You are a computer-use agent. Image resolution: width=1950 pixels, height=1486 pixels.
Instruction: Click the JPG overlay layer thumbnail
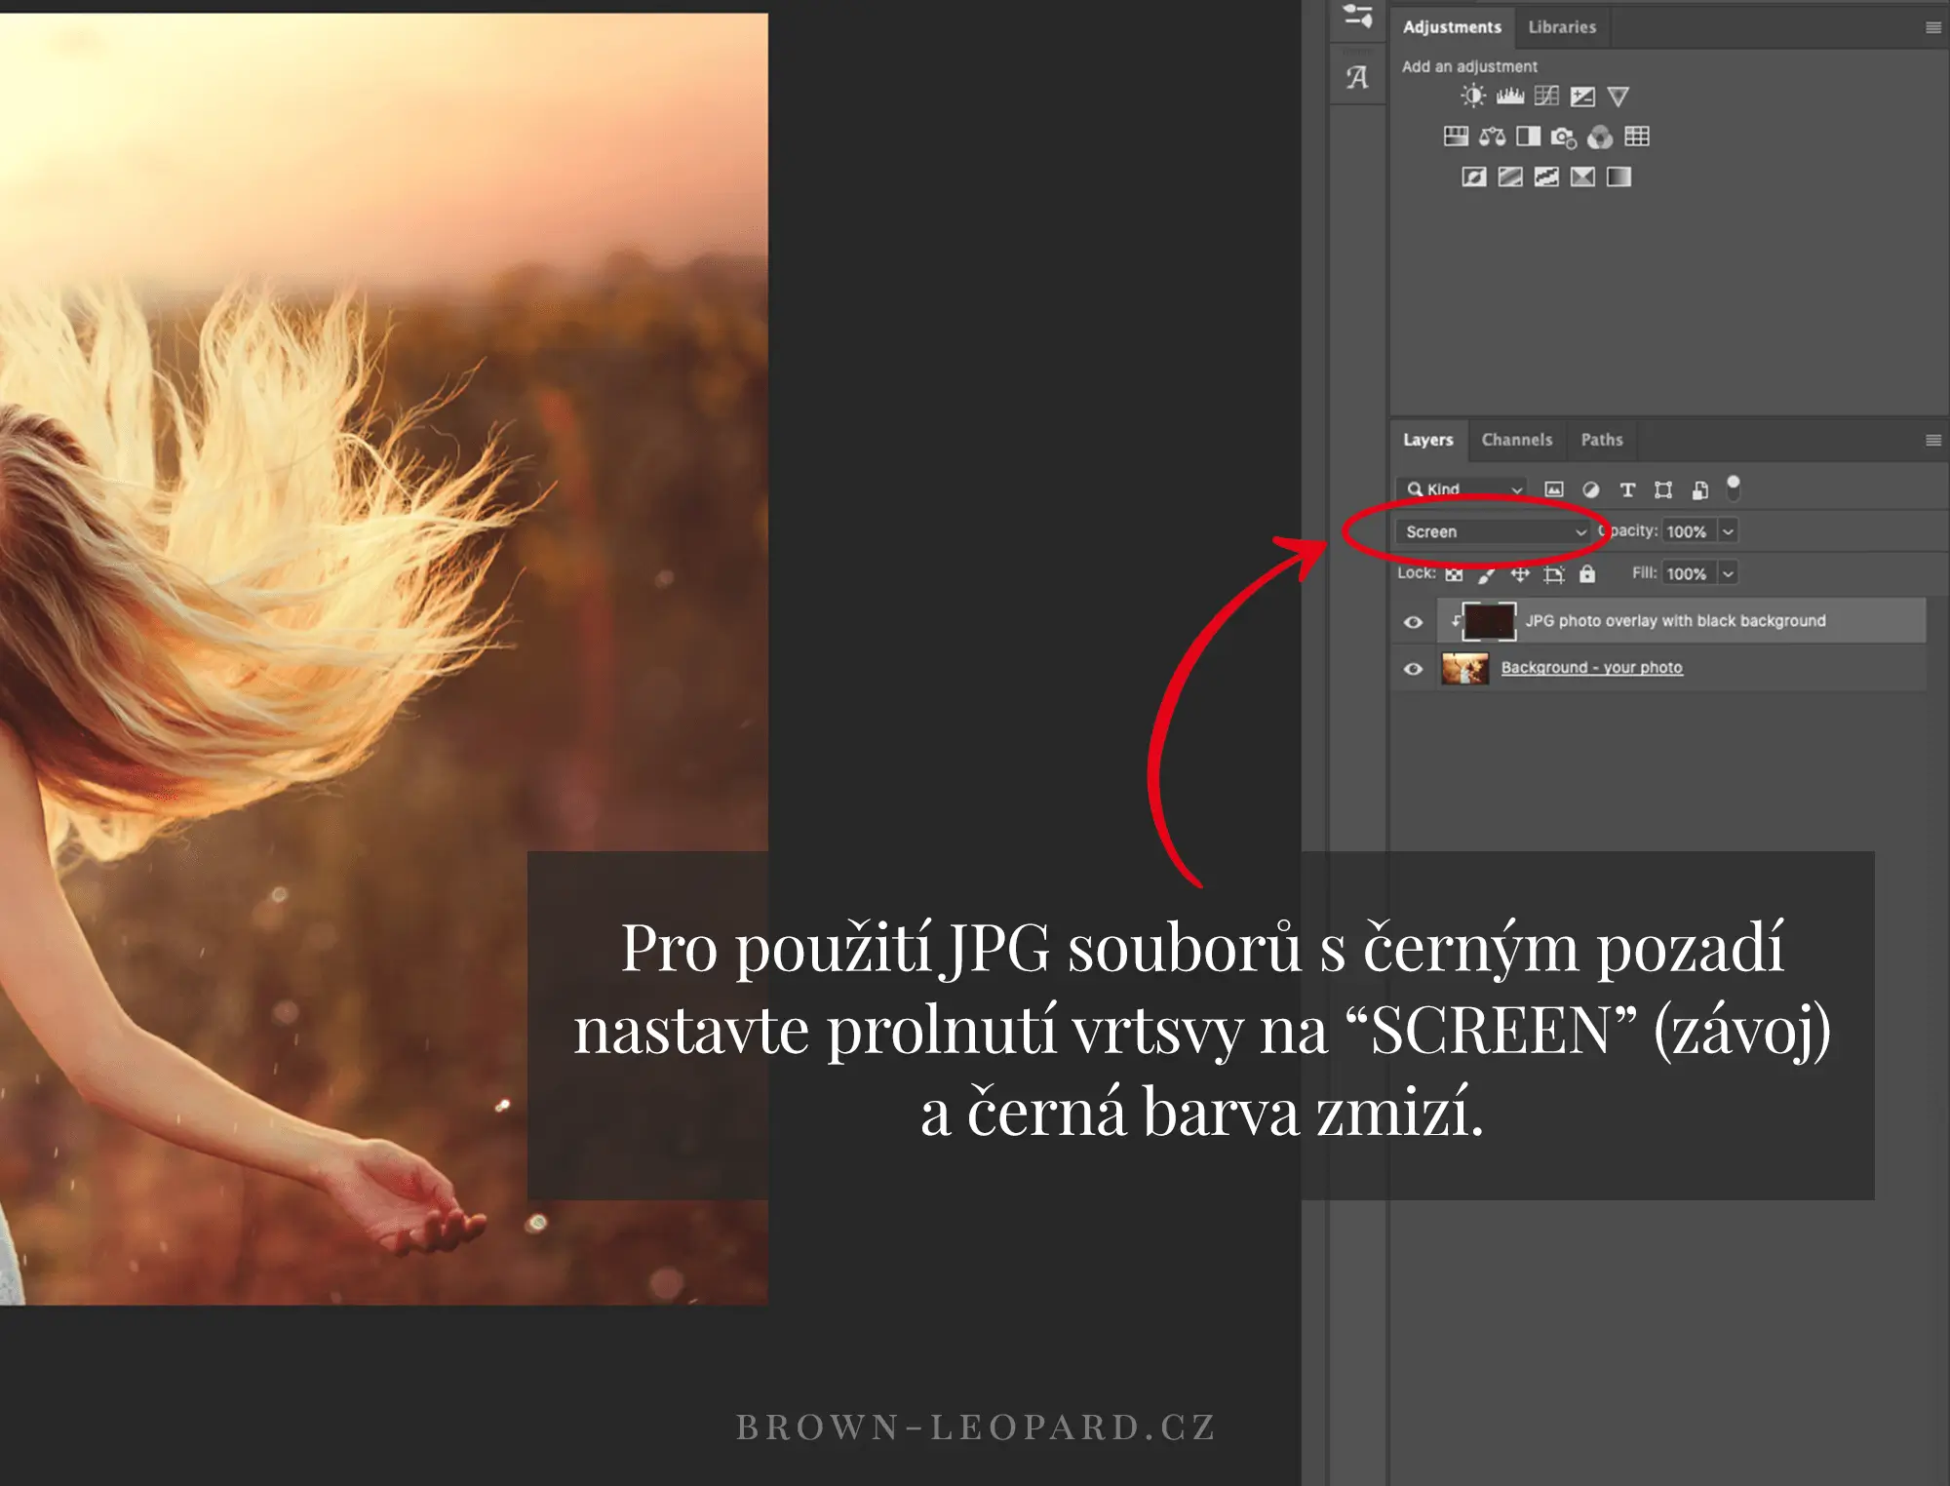[1488, 621]
